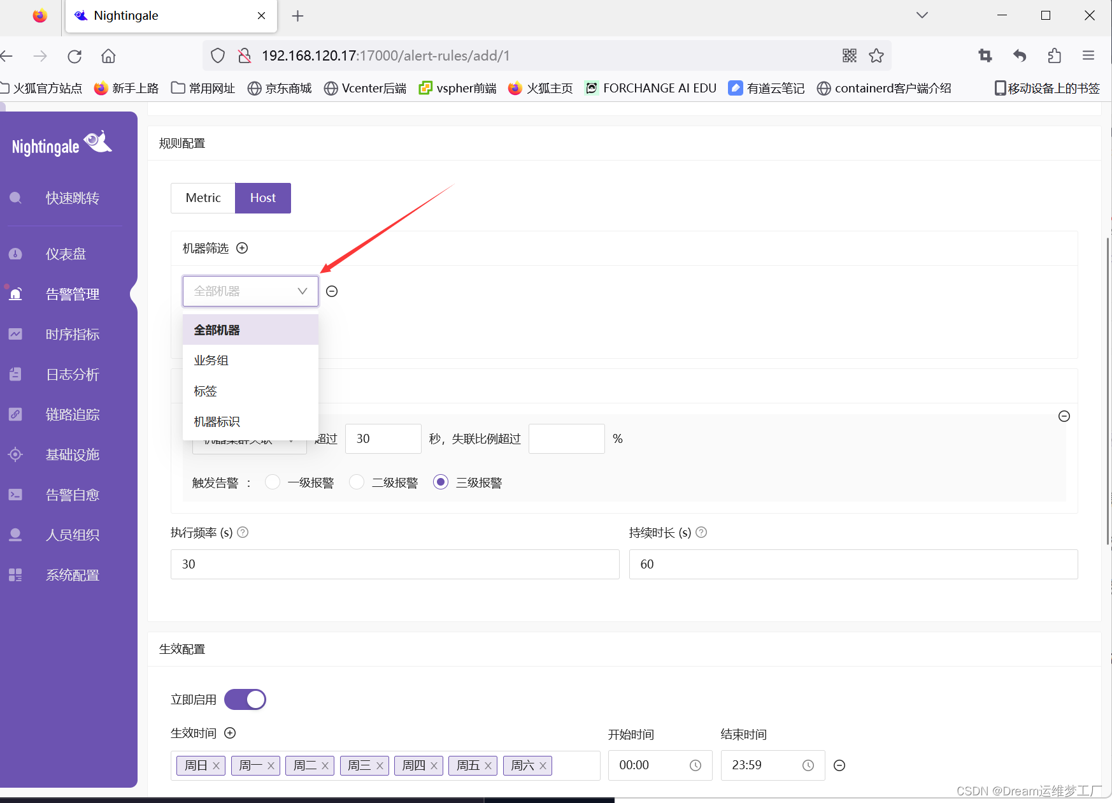Remove 周三 from effective days

(380, 766)
